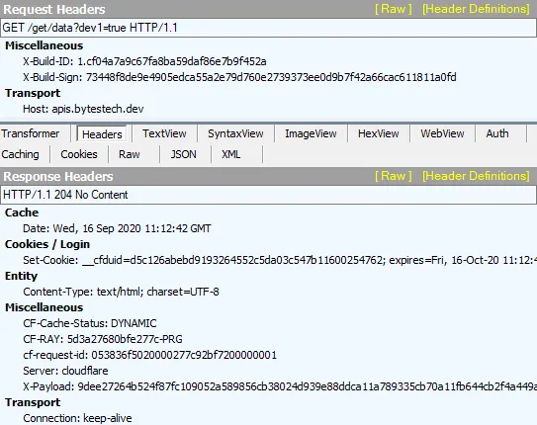Click the HTTP/1.1 204 No Content status field
This screenshot has height=425, width=537.
point(269,195)
